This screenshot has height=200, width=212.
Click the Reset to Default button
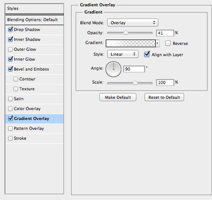click(x=164, y=97)
